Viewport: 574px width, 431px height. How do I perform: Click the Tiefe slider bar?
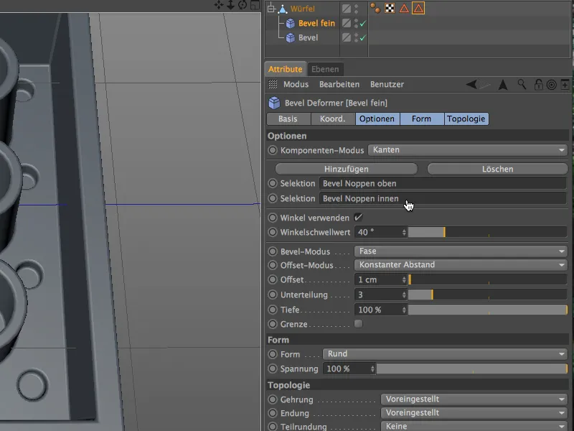pyautogui.click(x=487, y=310)
